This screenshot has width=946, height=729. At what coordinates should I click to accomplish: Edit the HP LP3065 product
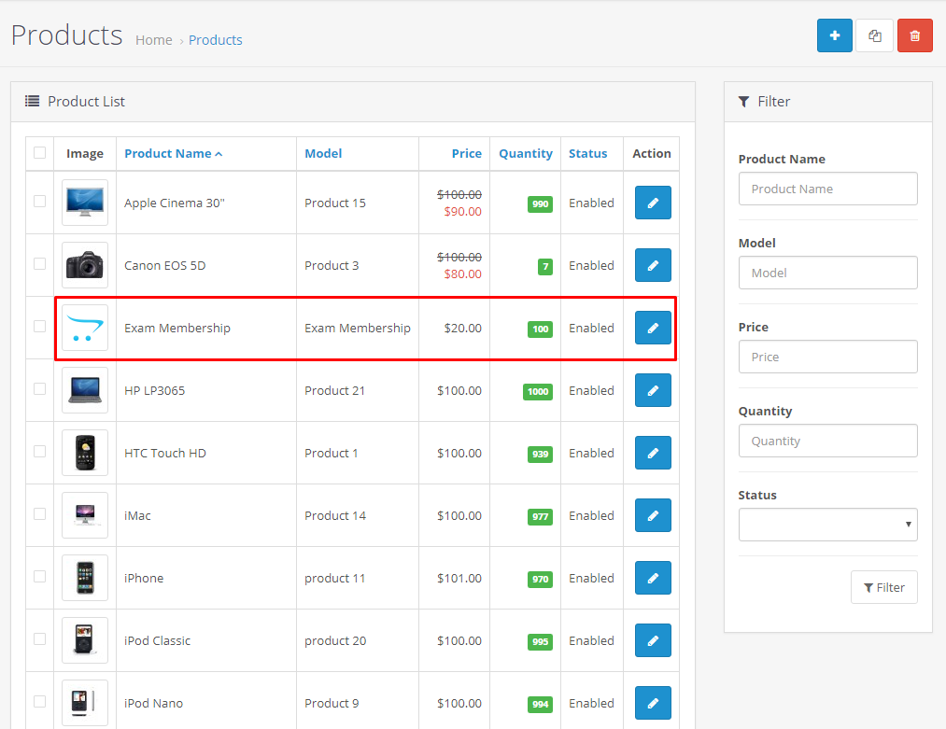[653, 390]
